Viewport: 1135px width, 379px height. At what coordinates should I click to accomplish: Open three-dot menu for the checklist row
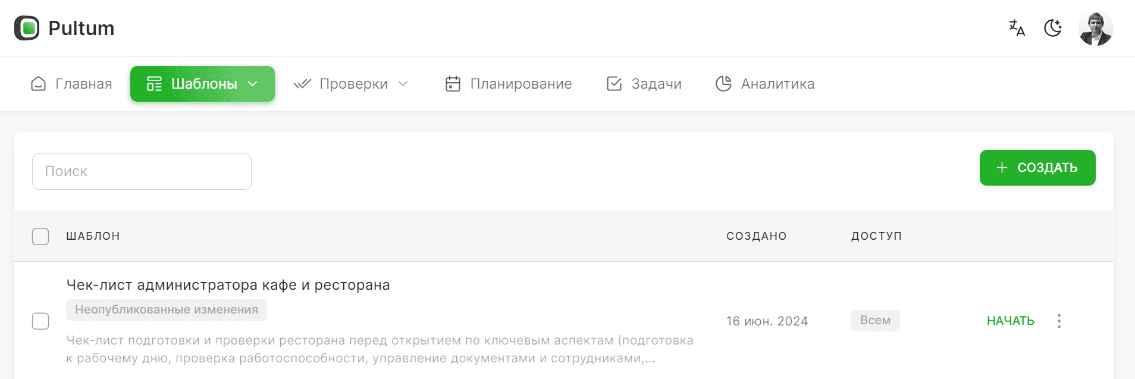point(1059,321)
